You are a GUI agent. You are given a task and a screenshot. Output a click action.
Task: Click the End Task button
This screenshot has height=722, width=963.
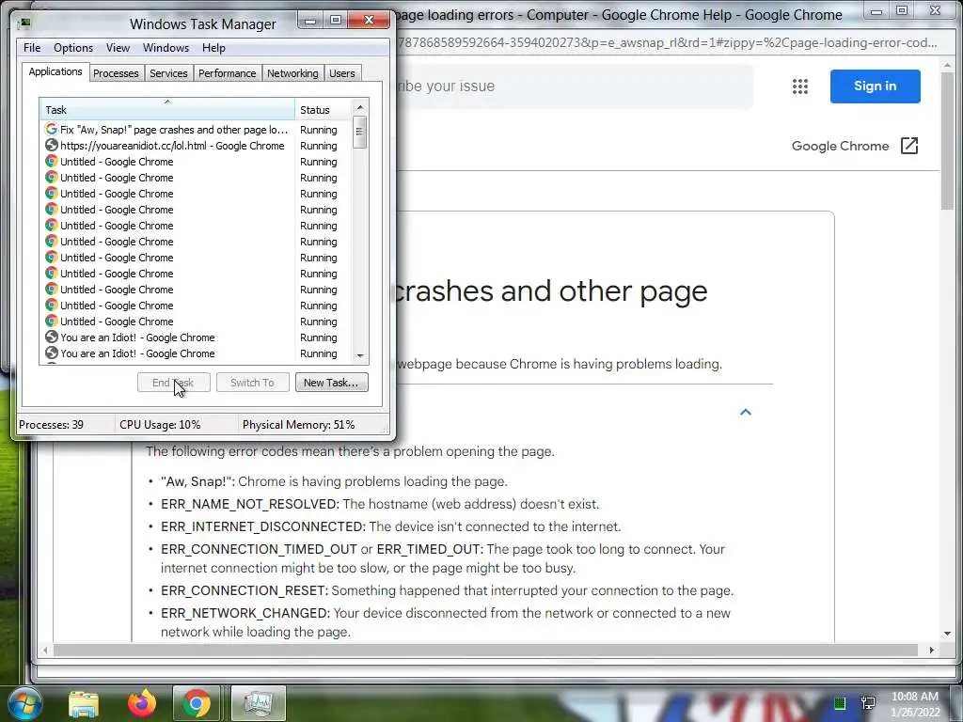click(174, 383)
